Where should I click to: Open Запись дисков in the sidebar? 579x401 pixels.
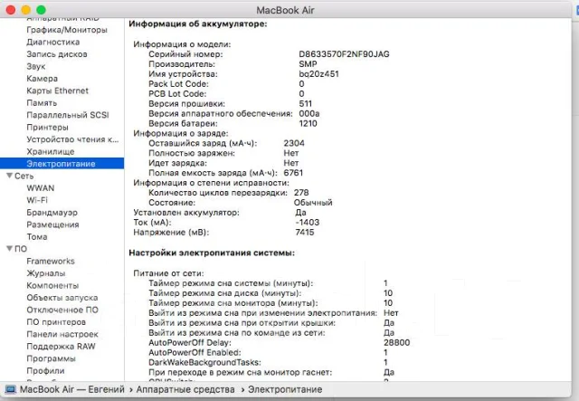point(57,54)
